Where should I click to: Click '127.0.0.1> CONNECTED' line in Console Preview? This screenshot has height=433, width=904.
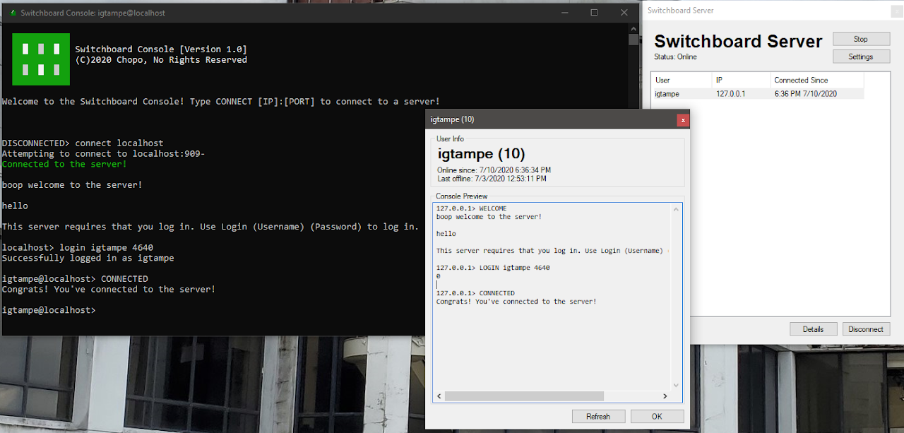pyautogui.click(x=475, y=293)
